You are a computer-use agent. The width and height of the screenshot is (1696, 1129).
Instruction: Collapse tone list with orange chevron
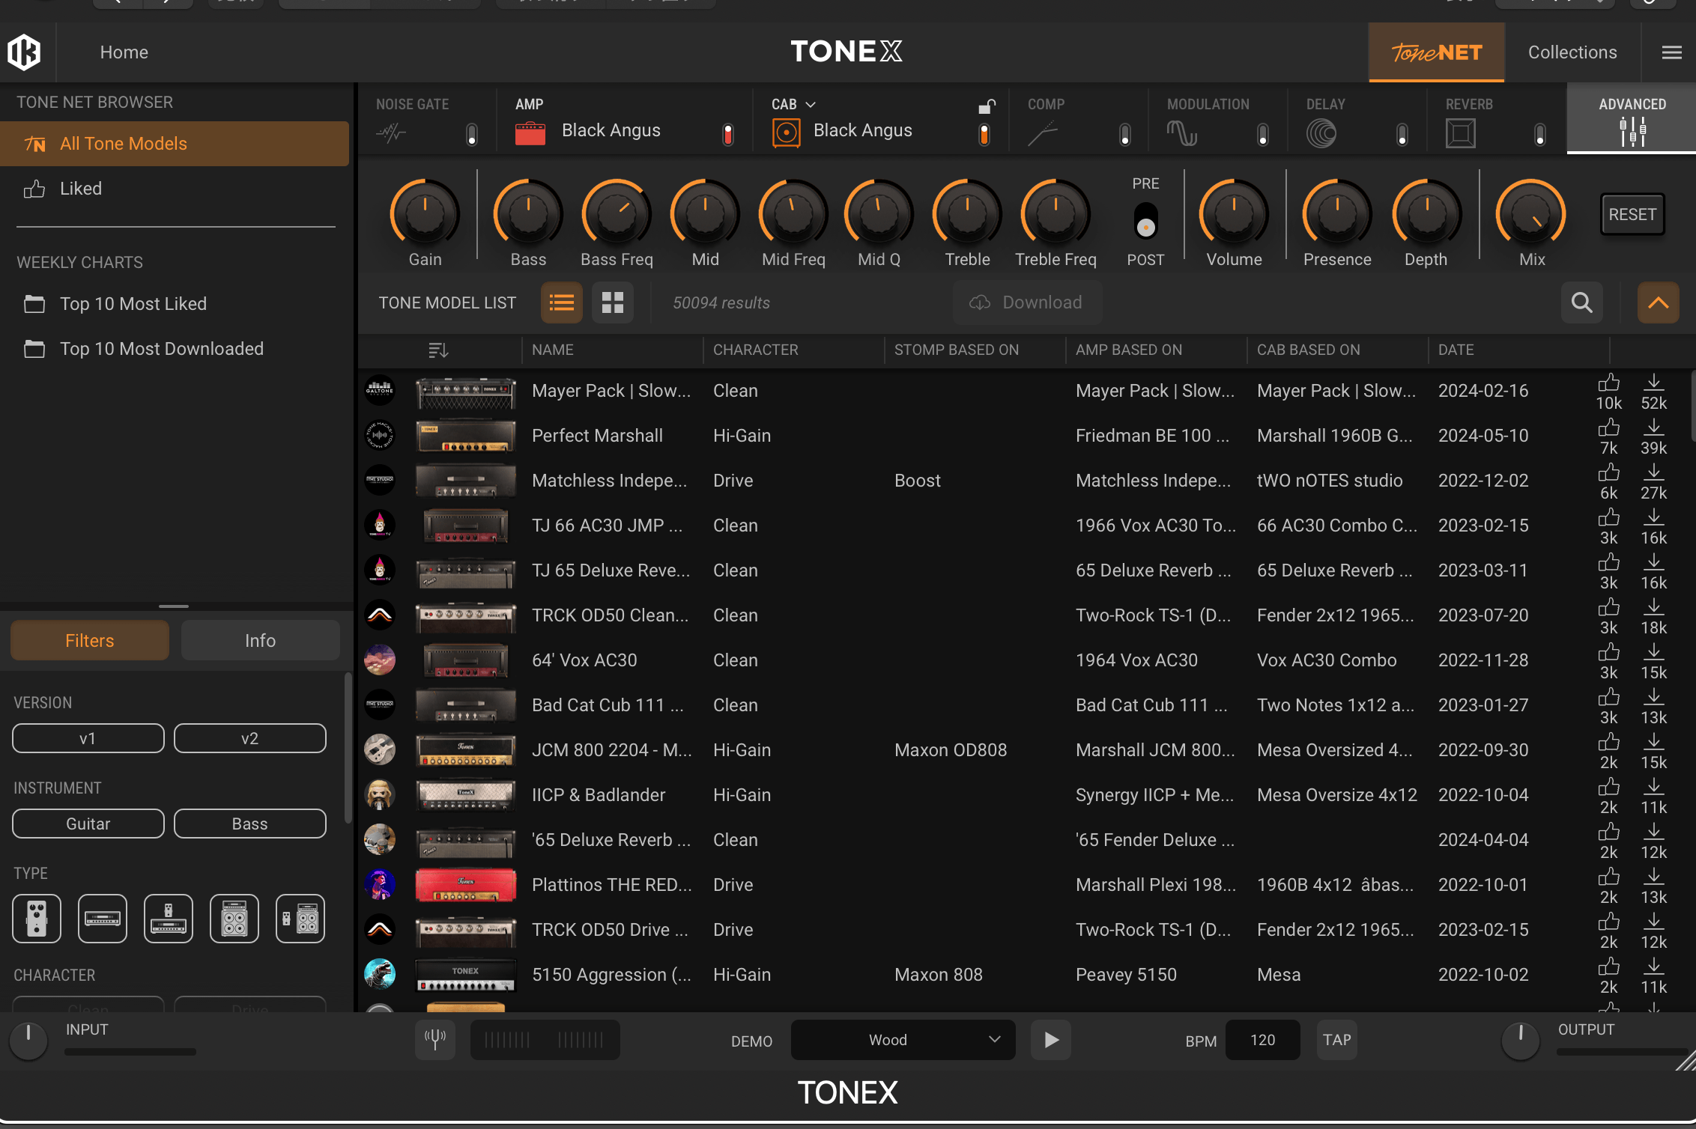point(1658,302)
